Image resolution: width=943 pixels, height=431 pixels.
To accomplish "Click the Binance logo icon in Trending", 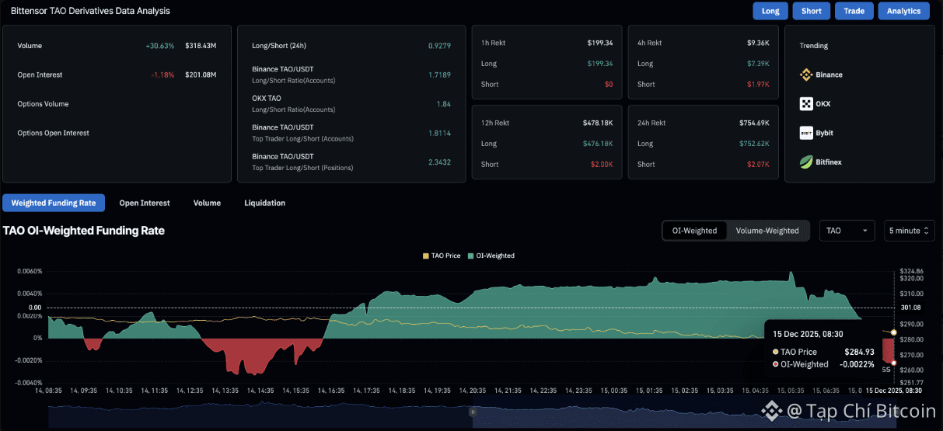I will click(806, 75).
